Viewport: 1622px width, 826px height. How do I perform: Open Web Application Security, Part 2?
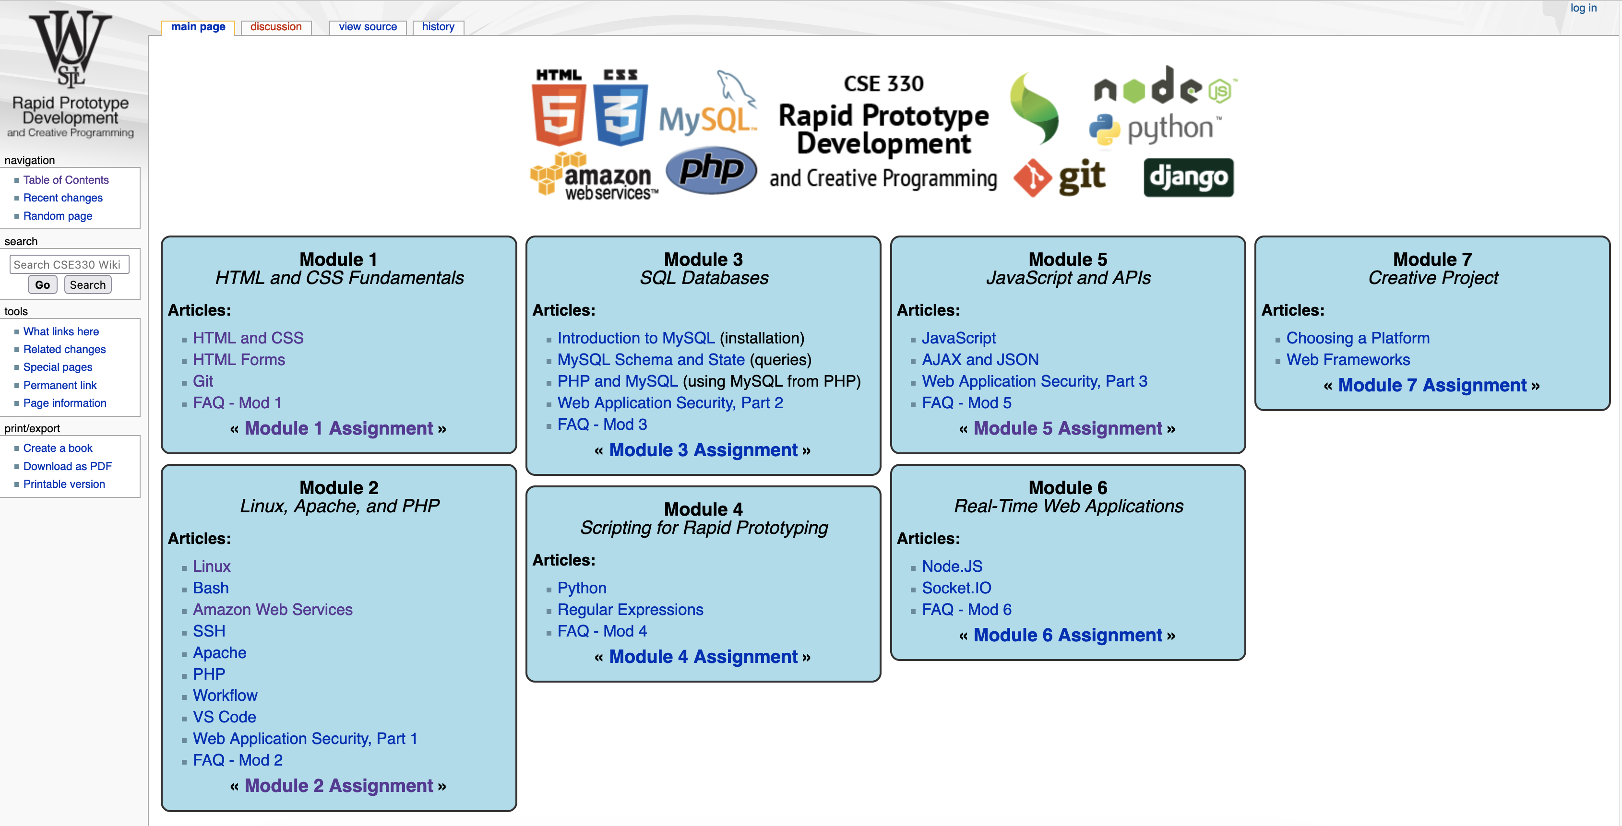[x=670, y=403]
